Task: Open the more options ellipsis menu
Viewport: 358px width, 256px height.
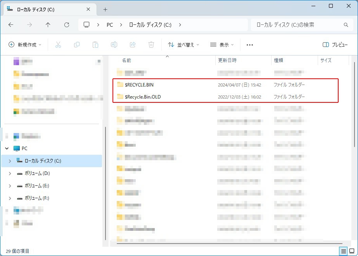Action: click(250, 45)
